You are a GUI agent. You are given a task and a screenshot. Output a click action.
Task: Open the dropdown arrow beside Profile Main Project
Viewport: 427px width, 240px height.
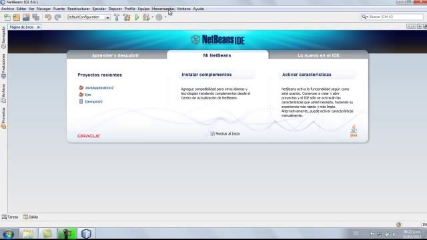165,17
